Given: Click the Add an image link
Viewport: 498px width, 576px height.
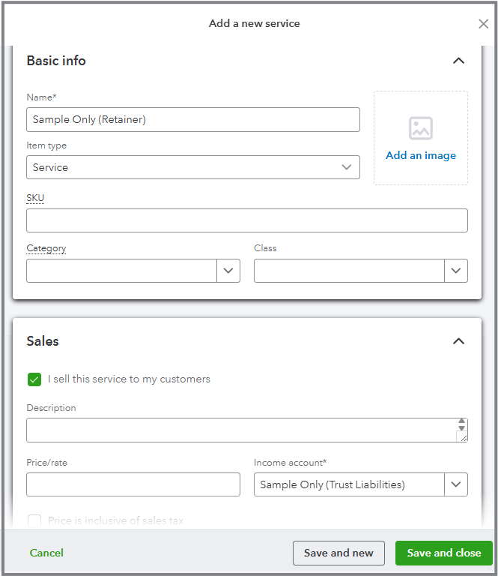Looking at the screenshot, I should pos(421,155).
